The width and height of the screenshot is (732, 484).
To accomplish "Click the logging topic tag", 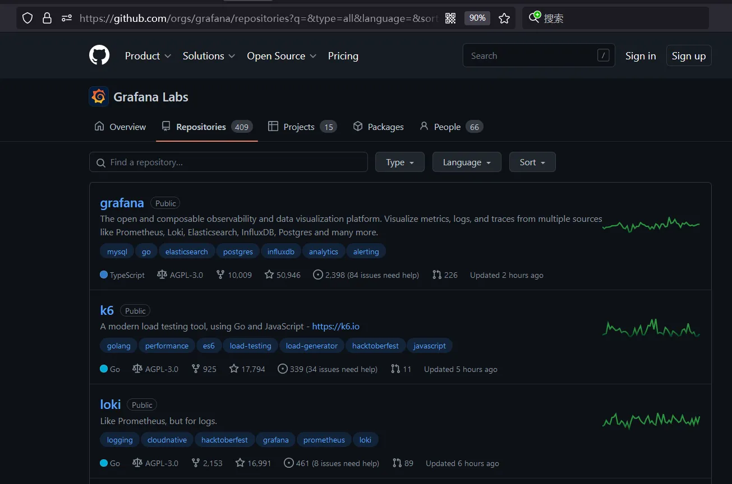I will coord(120,440).
